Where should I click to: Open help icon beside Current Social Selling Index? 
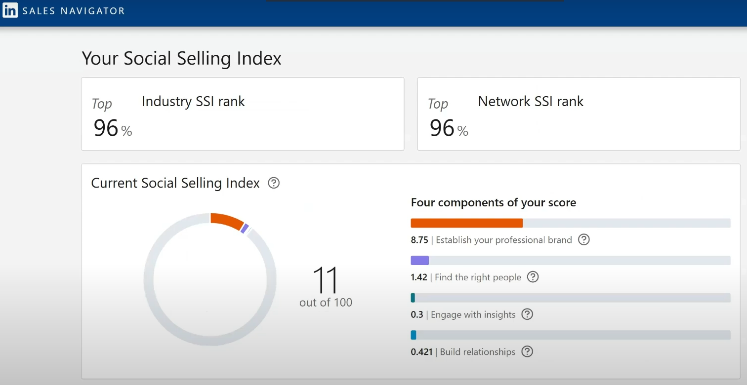tap(274, 183)
